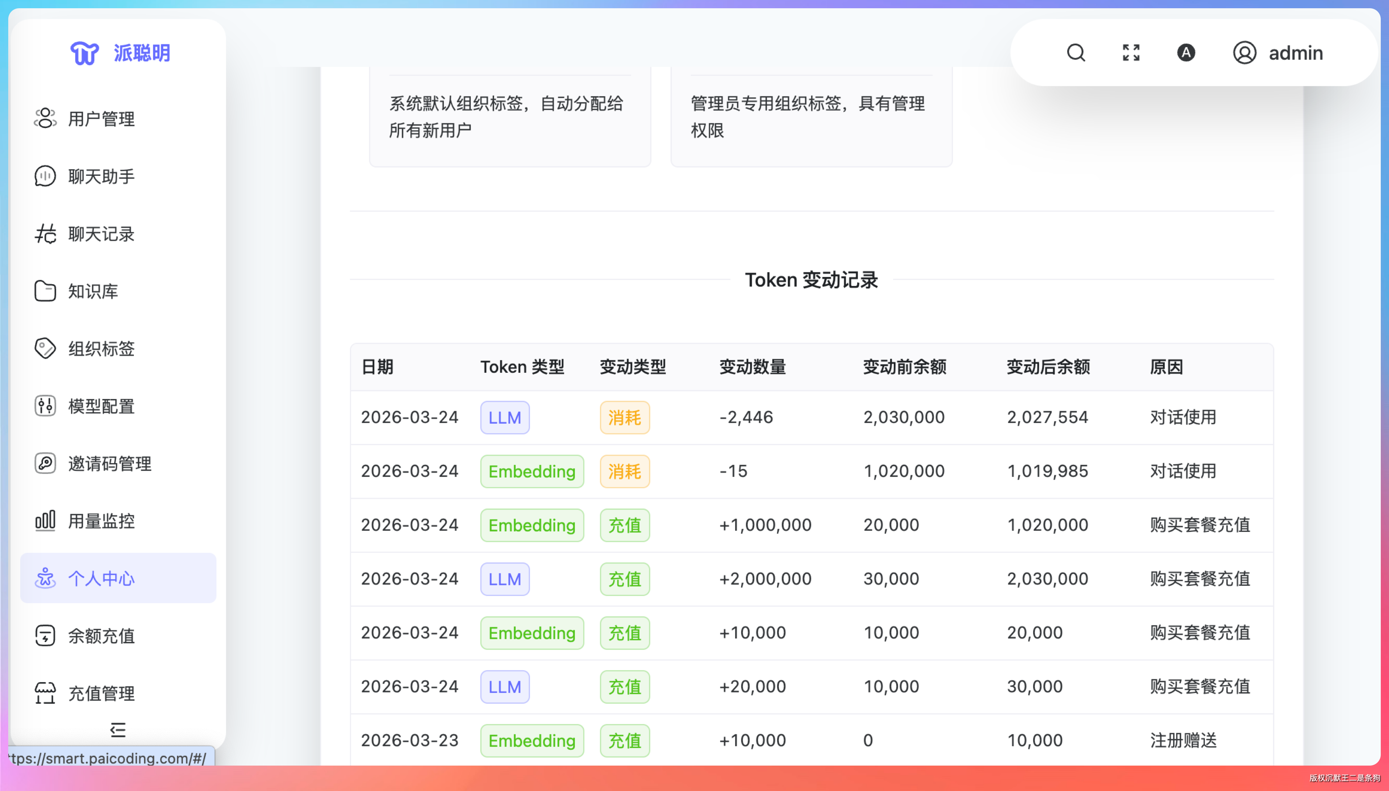
Task: Click the search magnifier icon
Action: 1076,53
